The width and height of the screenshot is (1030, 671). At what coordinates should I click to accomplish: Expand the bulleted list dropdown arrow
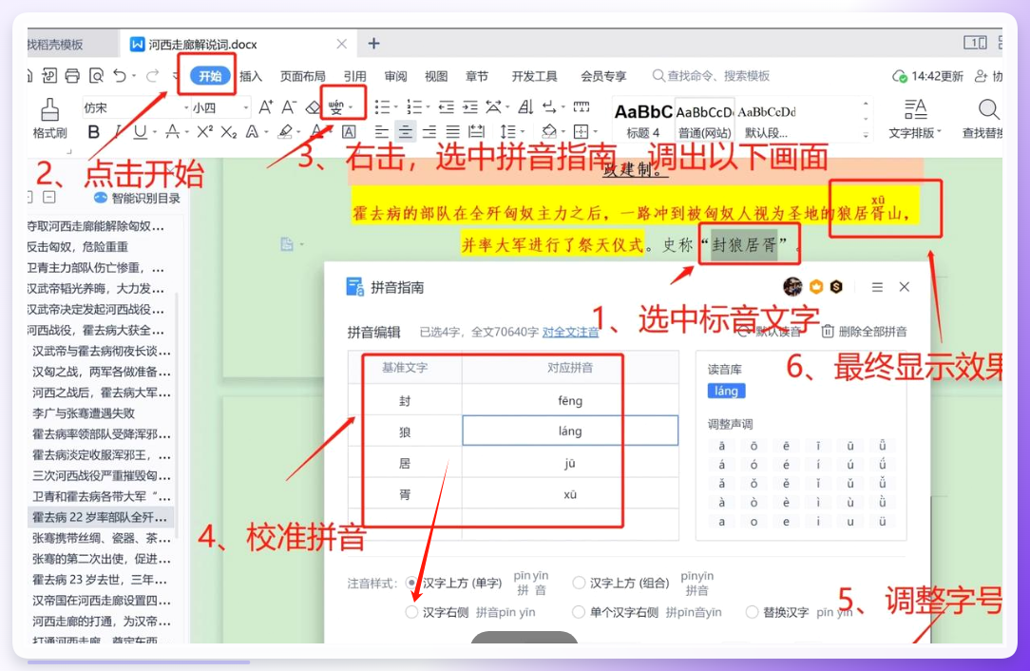(x=395, y=107)
